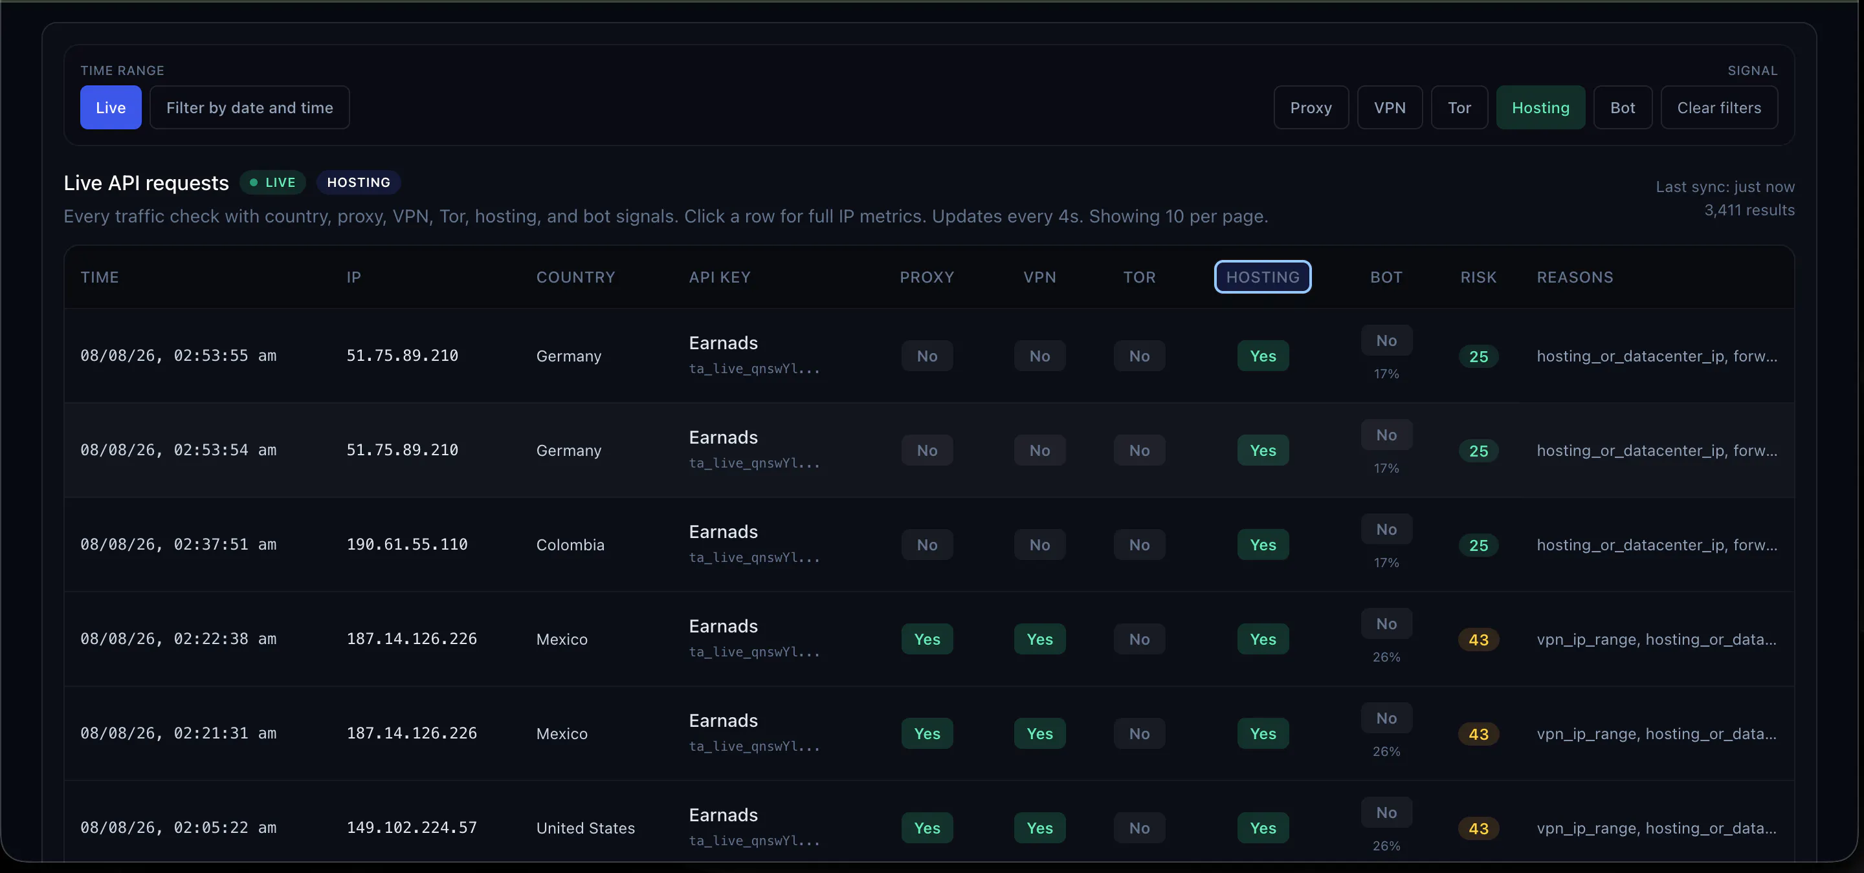
Task: Click IP 51.75.89.210 in the 02:53:55 row
Action: pyautogui.click(x=403, y=356)
